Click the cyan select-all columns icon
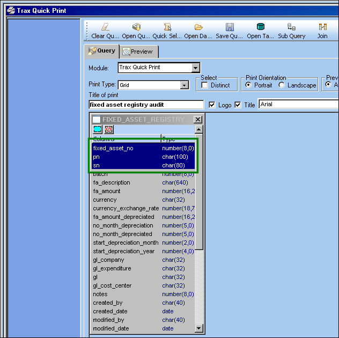The width and height of the screenshot is (339, 338). coord(98,129)
